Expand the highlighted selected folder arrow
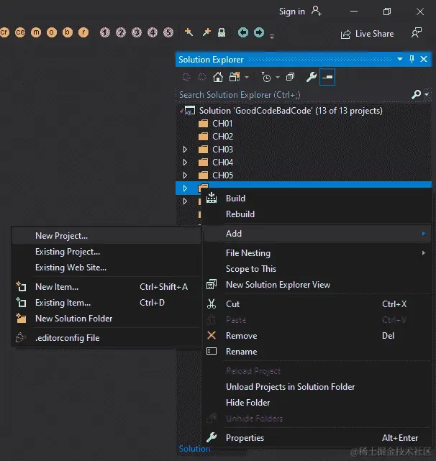 [x=185, y=188]
